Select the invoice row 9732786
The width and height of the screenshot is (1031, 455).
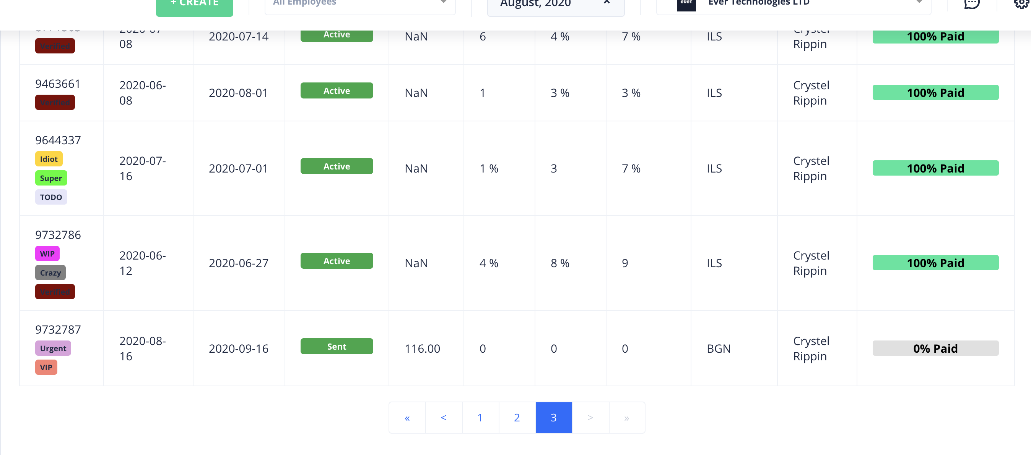pos(58,235)
